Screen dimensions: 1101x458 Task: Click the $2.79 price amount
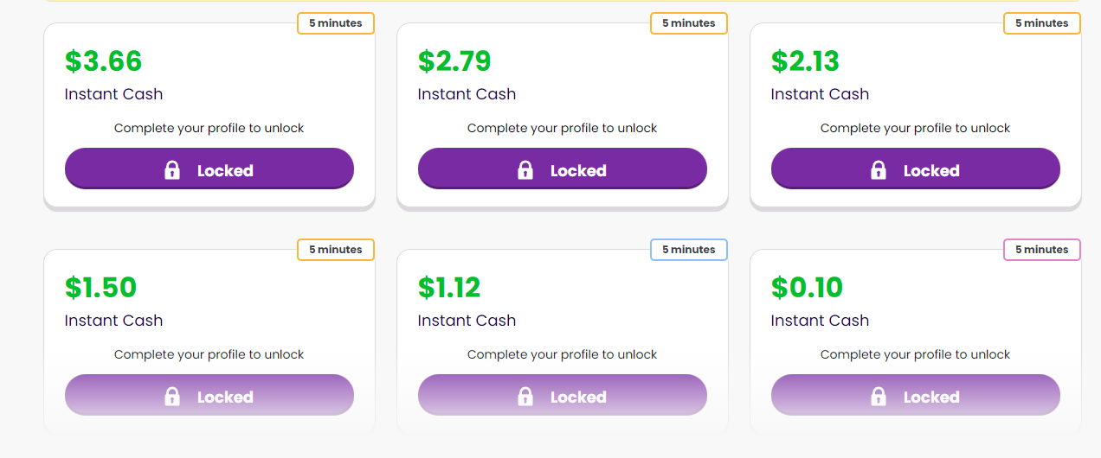[454, 61]
